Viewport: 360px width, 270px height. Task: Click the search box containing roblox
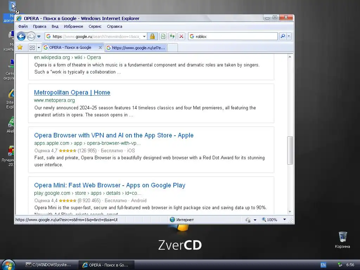[233, 36]
